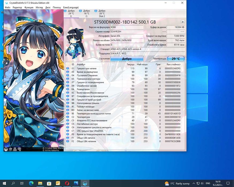Click status orb for attribute B7
Screen dimensions: 234x187
(x=68, y=96)
